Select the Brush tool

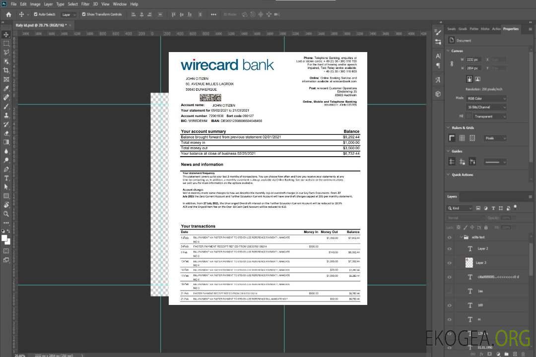click(x=6, y=106)
